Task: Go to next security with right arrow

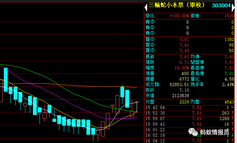Action: point(233,8)
